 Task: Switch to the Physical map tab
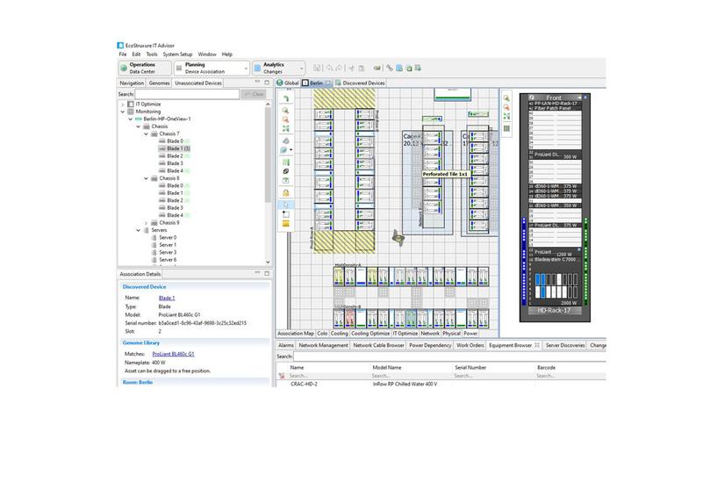click(452, 333)
